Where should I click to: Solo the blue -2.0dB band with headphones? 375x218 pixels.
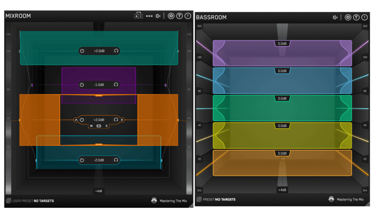point(116,160)
